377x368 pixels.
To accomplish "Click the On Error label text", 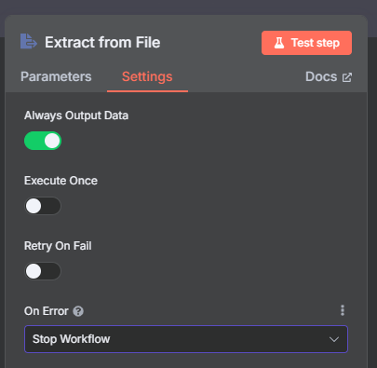I will [47, 311].
